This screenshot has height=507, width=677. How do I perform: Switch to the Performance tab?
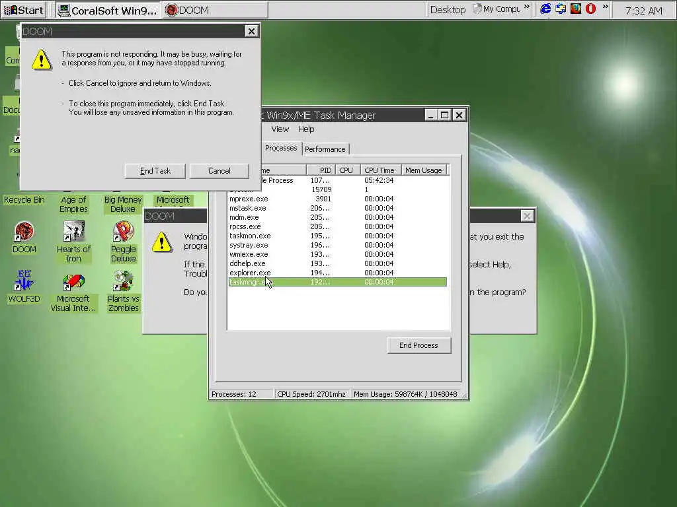[325, 149]
